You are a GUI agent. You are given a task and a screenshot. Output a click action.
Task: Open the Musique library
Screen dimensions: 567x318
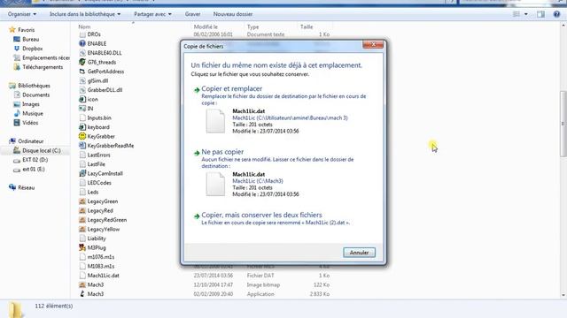[28, 114]
